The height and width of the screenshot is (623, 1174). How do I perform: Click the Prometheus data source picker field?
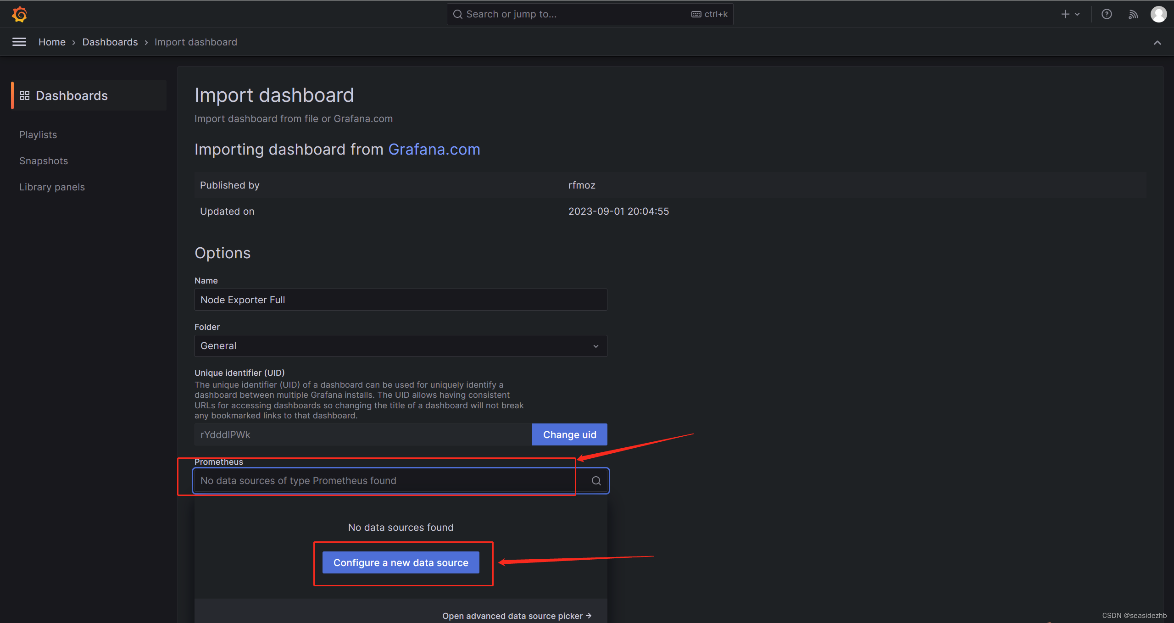[x=401, y=481]
